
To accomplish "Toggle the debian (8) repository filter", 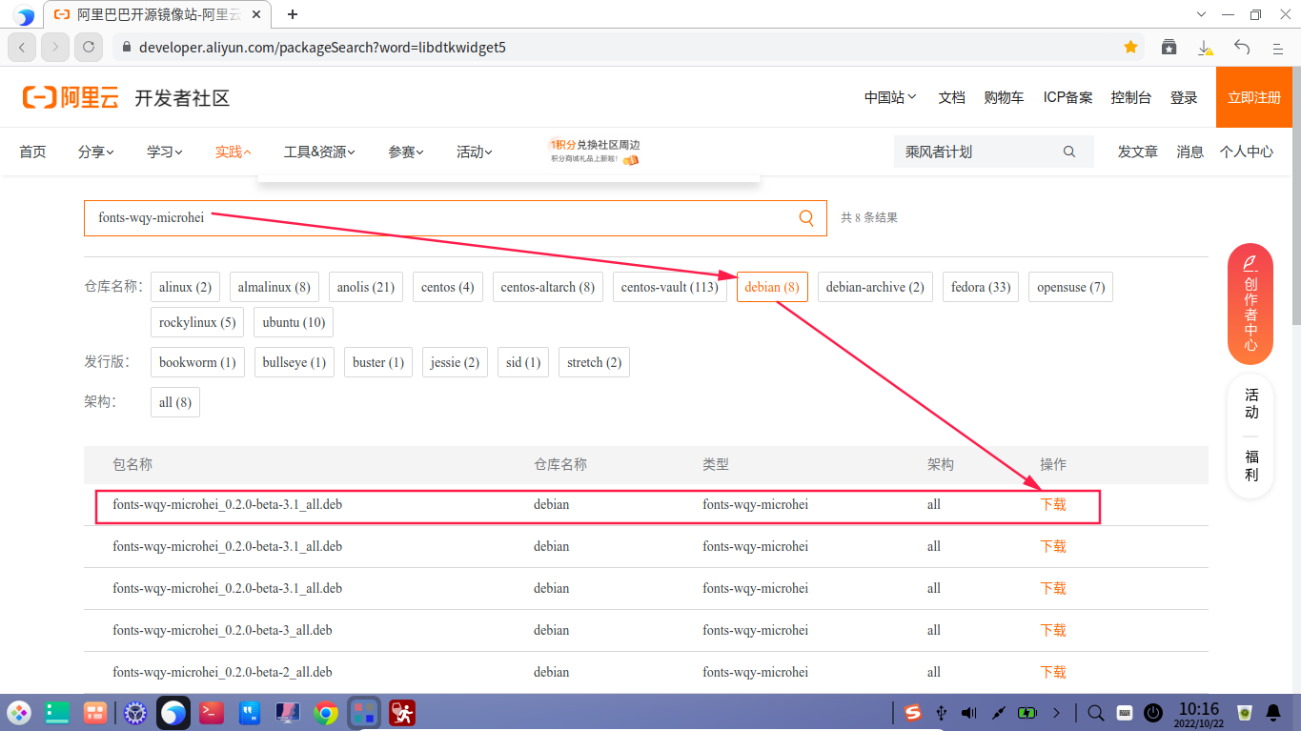I will pyautogui.click(x=772, y=286).
